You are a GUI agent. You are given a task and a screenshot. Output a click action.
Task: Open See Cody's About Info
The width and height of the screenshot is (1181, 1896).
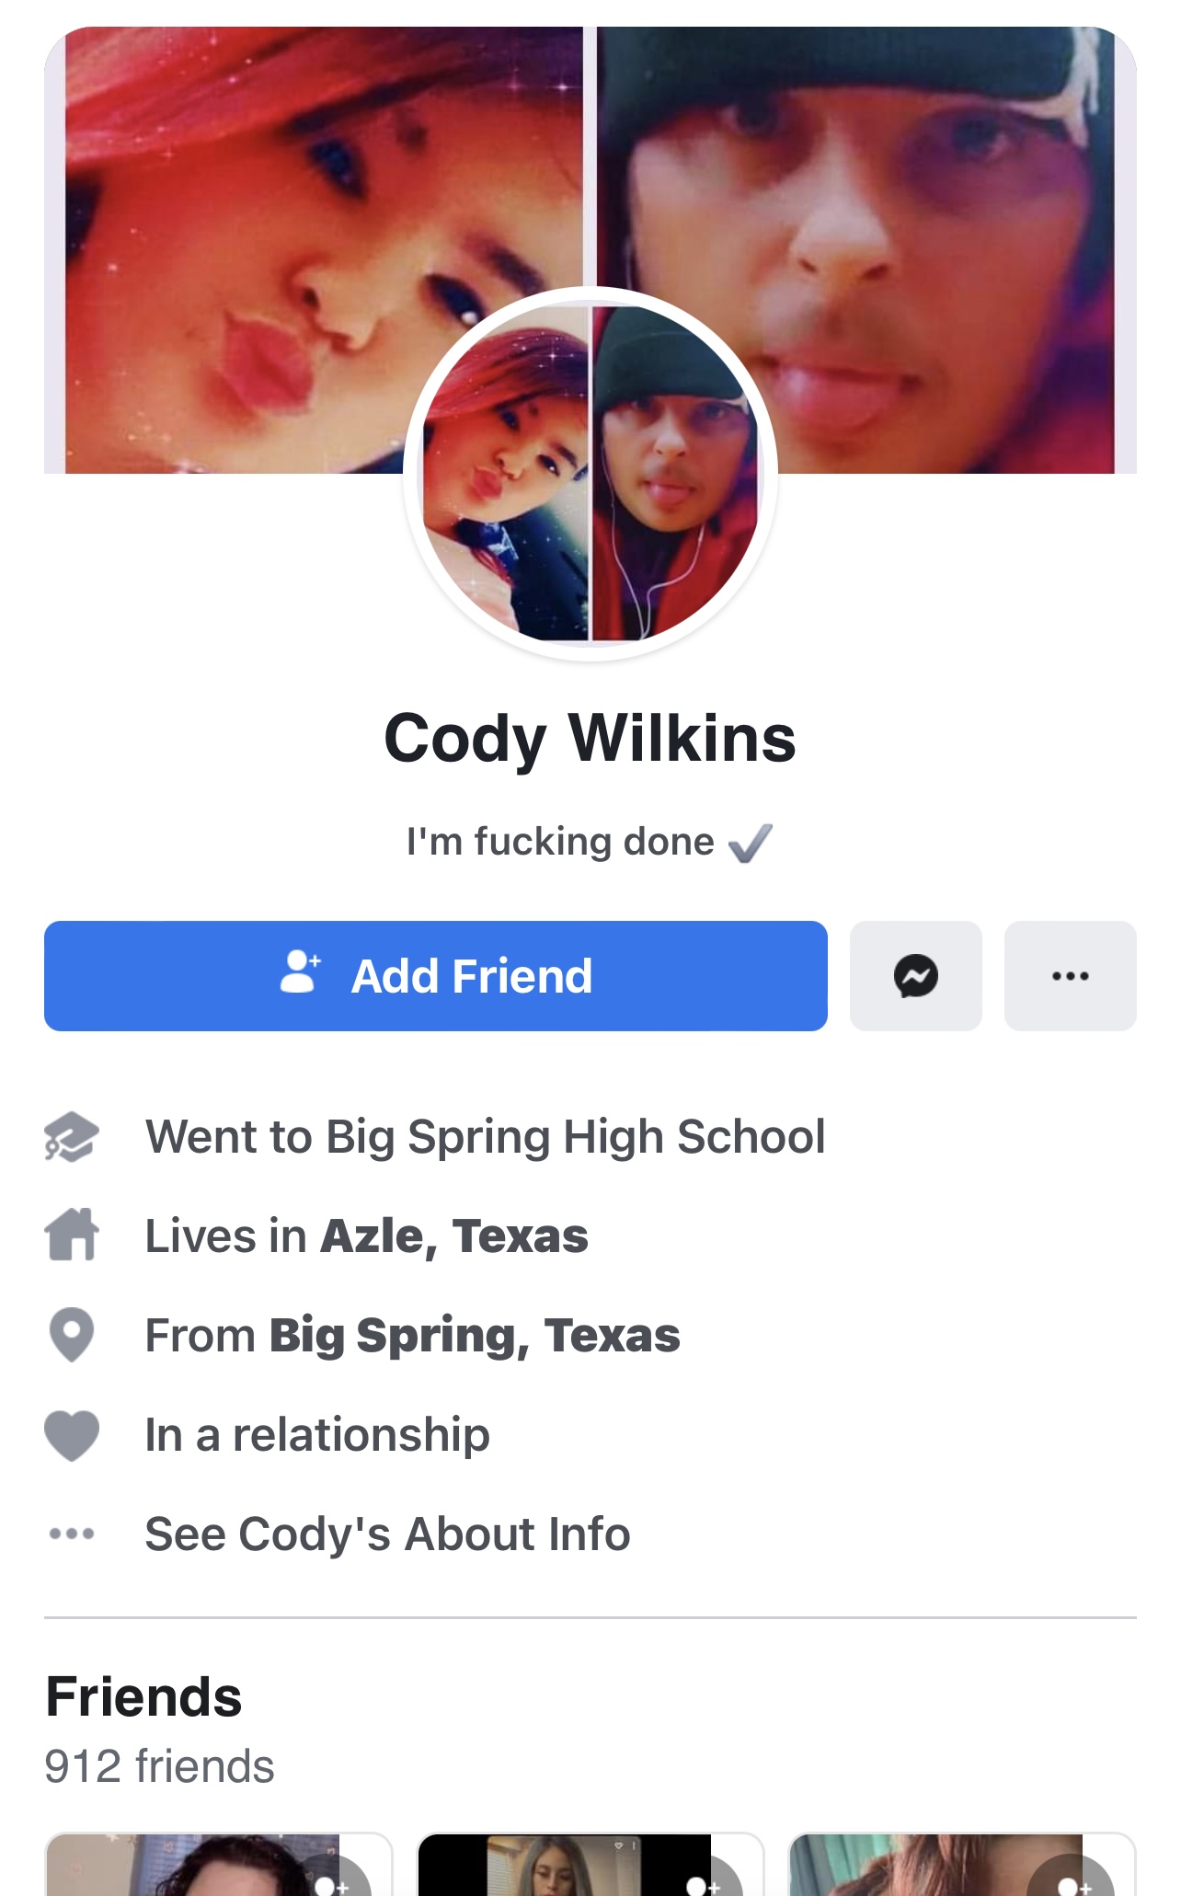(x=387, y=1534)
